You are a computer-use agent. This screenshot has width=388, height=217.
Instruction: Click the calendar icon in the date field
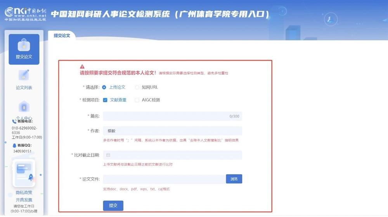tap(108, 155)
